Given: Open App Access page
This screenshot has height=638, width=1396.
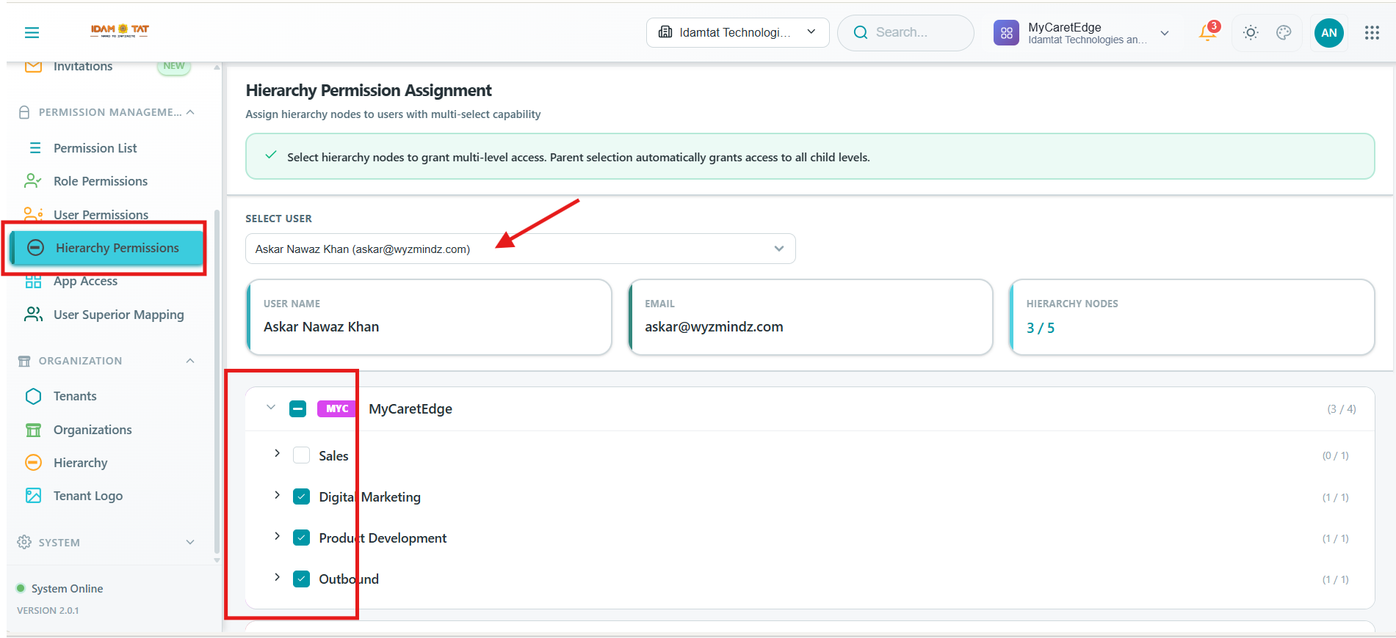Looking at the screenshot, I should tap(85, 282).
